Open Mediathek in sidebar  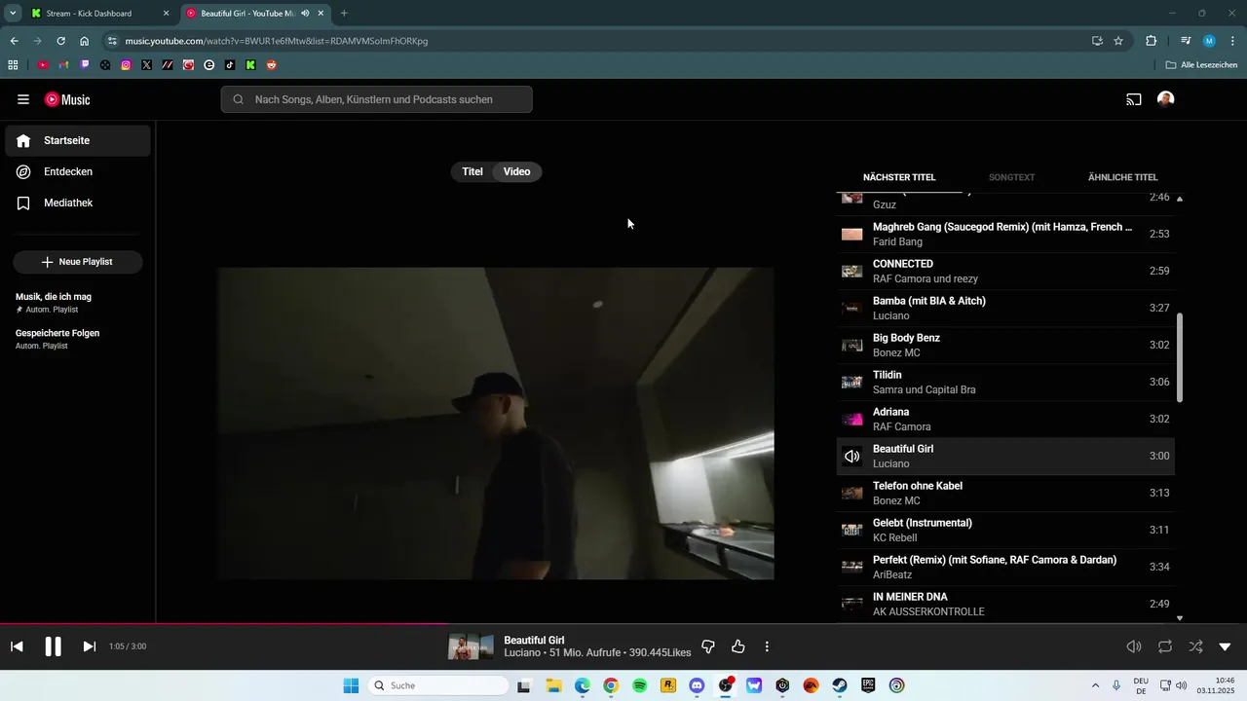tap(78, 203)
